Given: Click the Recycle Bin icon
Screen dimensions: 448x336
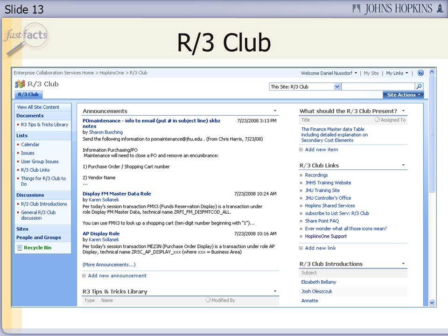Looking at the screenshot, I should [x=20, y=248].
